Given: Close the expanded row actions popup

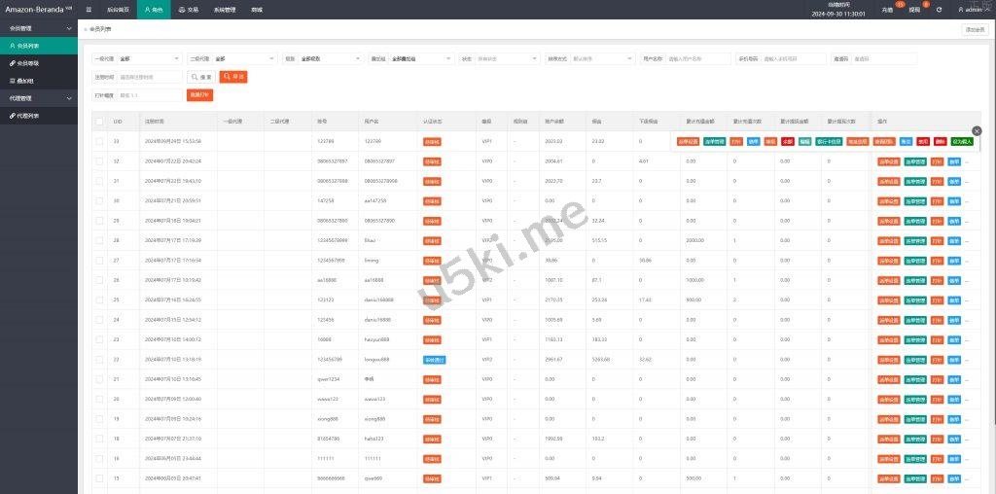Looking at the screenshot, I should (977, 130).
